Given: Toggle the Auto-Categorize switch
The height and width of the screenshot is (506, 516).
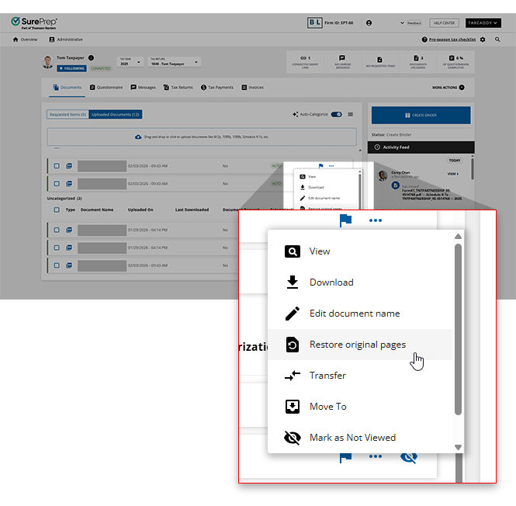Looking at the screenshot, I should pos(336,115).
